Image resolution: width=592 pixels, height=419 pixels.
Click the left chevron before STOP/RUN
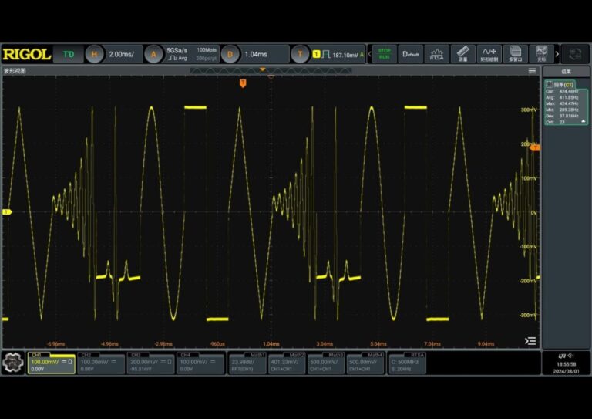point(370,55)
